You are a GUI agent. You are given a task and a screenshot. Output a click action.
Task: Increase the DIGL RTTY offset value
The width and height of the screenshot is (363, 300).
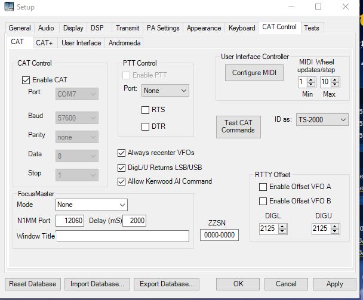[283, 226]
